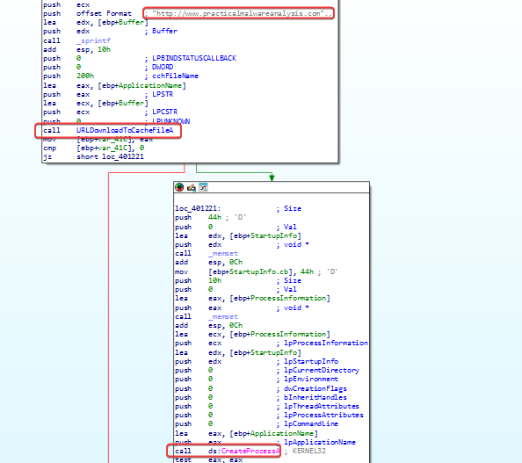The width and height of the screenshot is (522, 463).
Task: Click the '; Buffer' comment after push edx
Action: click(x=161, y=31)
